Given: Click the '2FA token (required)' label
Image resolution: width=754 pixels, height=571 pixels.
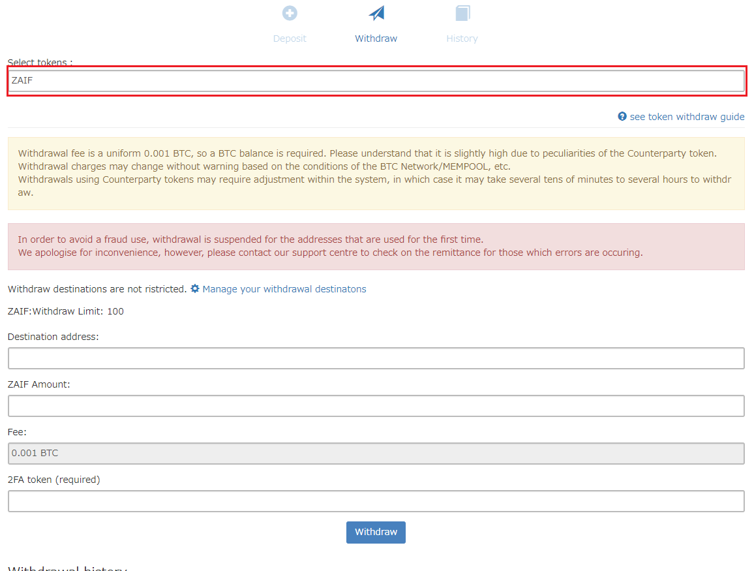Looking at the screenshot, I should [54, 480].
